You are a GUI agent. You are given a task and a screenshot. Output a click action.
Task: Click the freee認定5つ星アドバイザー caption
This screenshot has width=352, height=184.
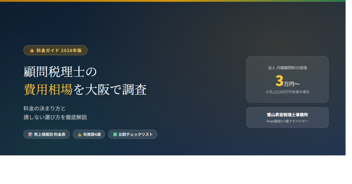[287, 121]
